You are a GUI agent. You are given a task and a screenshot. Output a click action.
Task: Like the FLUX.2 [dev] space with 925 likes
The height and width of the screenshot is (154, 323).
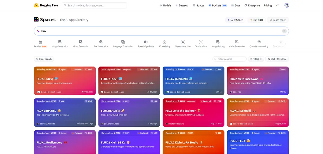pyautogui.click(x=154, y=69)
